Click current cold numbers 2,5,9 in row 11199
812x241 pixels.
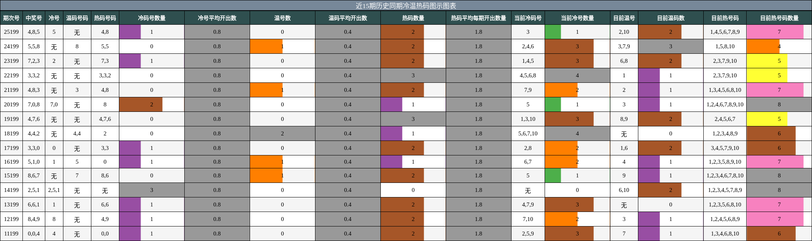(x=528, y=234)
